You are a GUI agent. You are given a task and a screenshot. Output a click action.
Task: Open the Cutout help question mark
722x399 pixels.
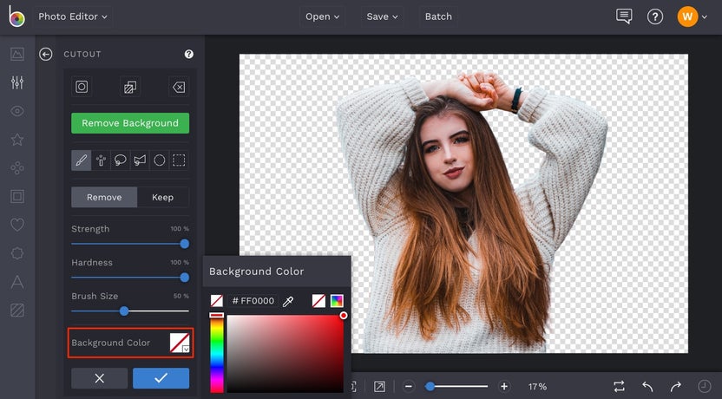[189, 54]
